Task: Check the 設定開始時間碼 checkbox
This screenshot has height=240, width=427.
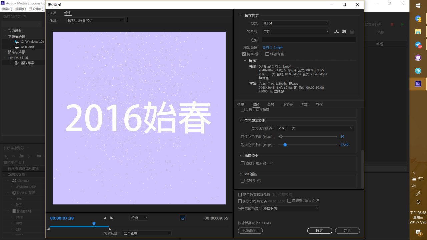Action: (x=240, y=201)
